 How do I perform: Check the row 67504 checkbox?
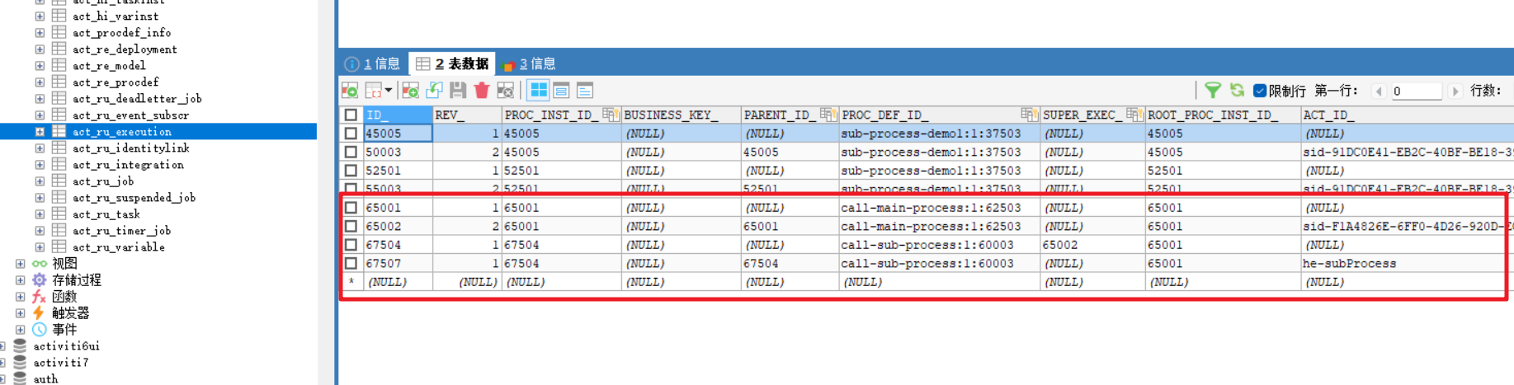tap(351, 245)
